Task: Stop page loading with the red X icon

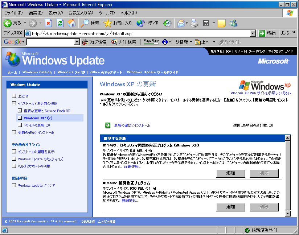Action: (48, 23)
